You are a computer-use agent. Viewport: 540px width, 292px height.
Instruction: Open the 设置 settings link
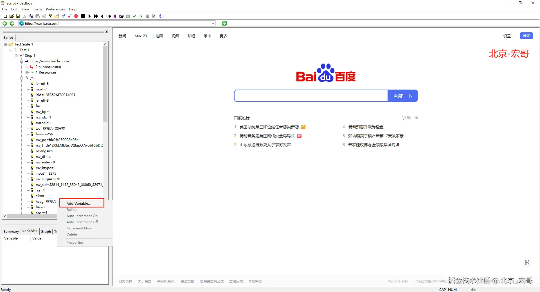(507, 36)
